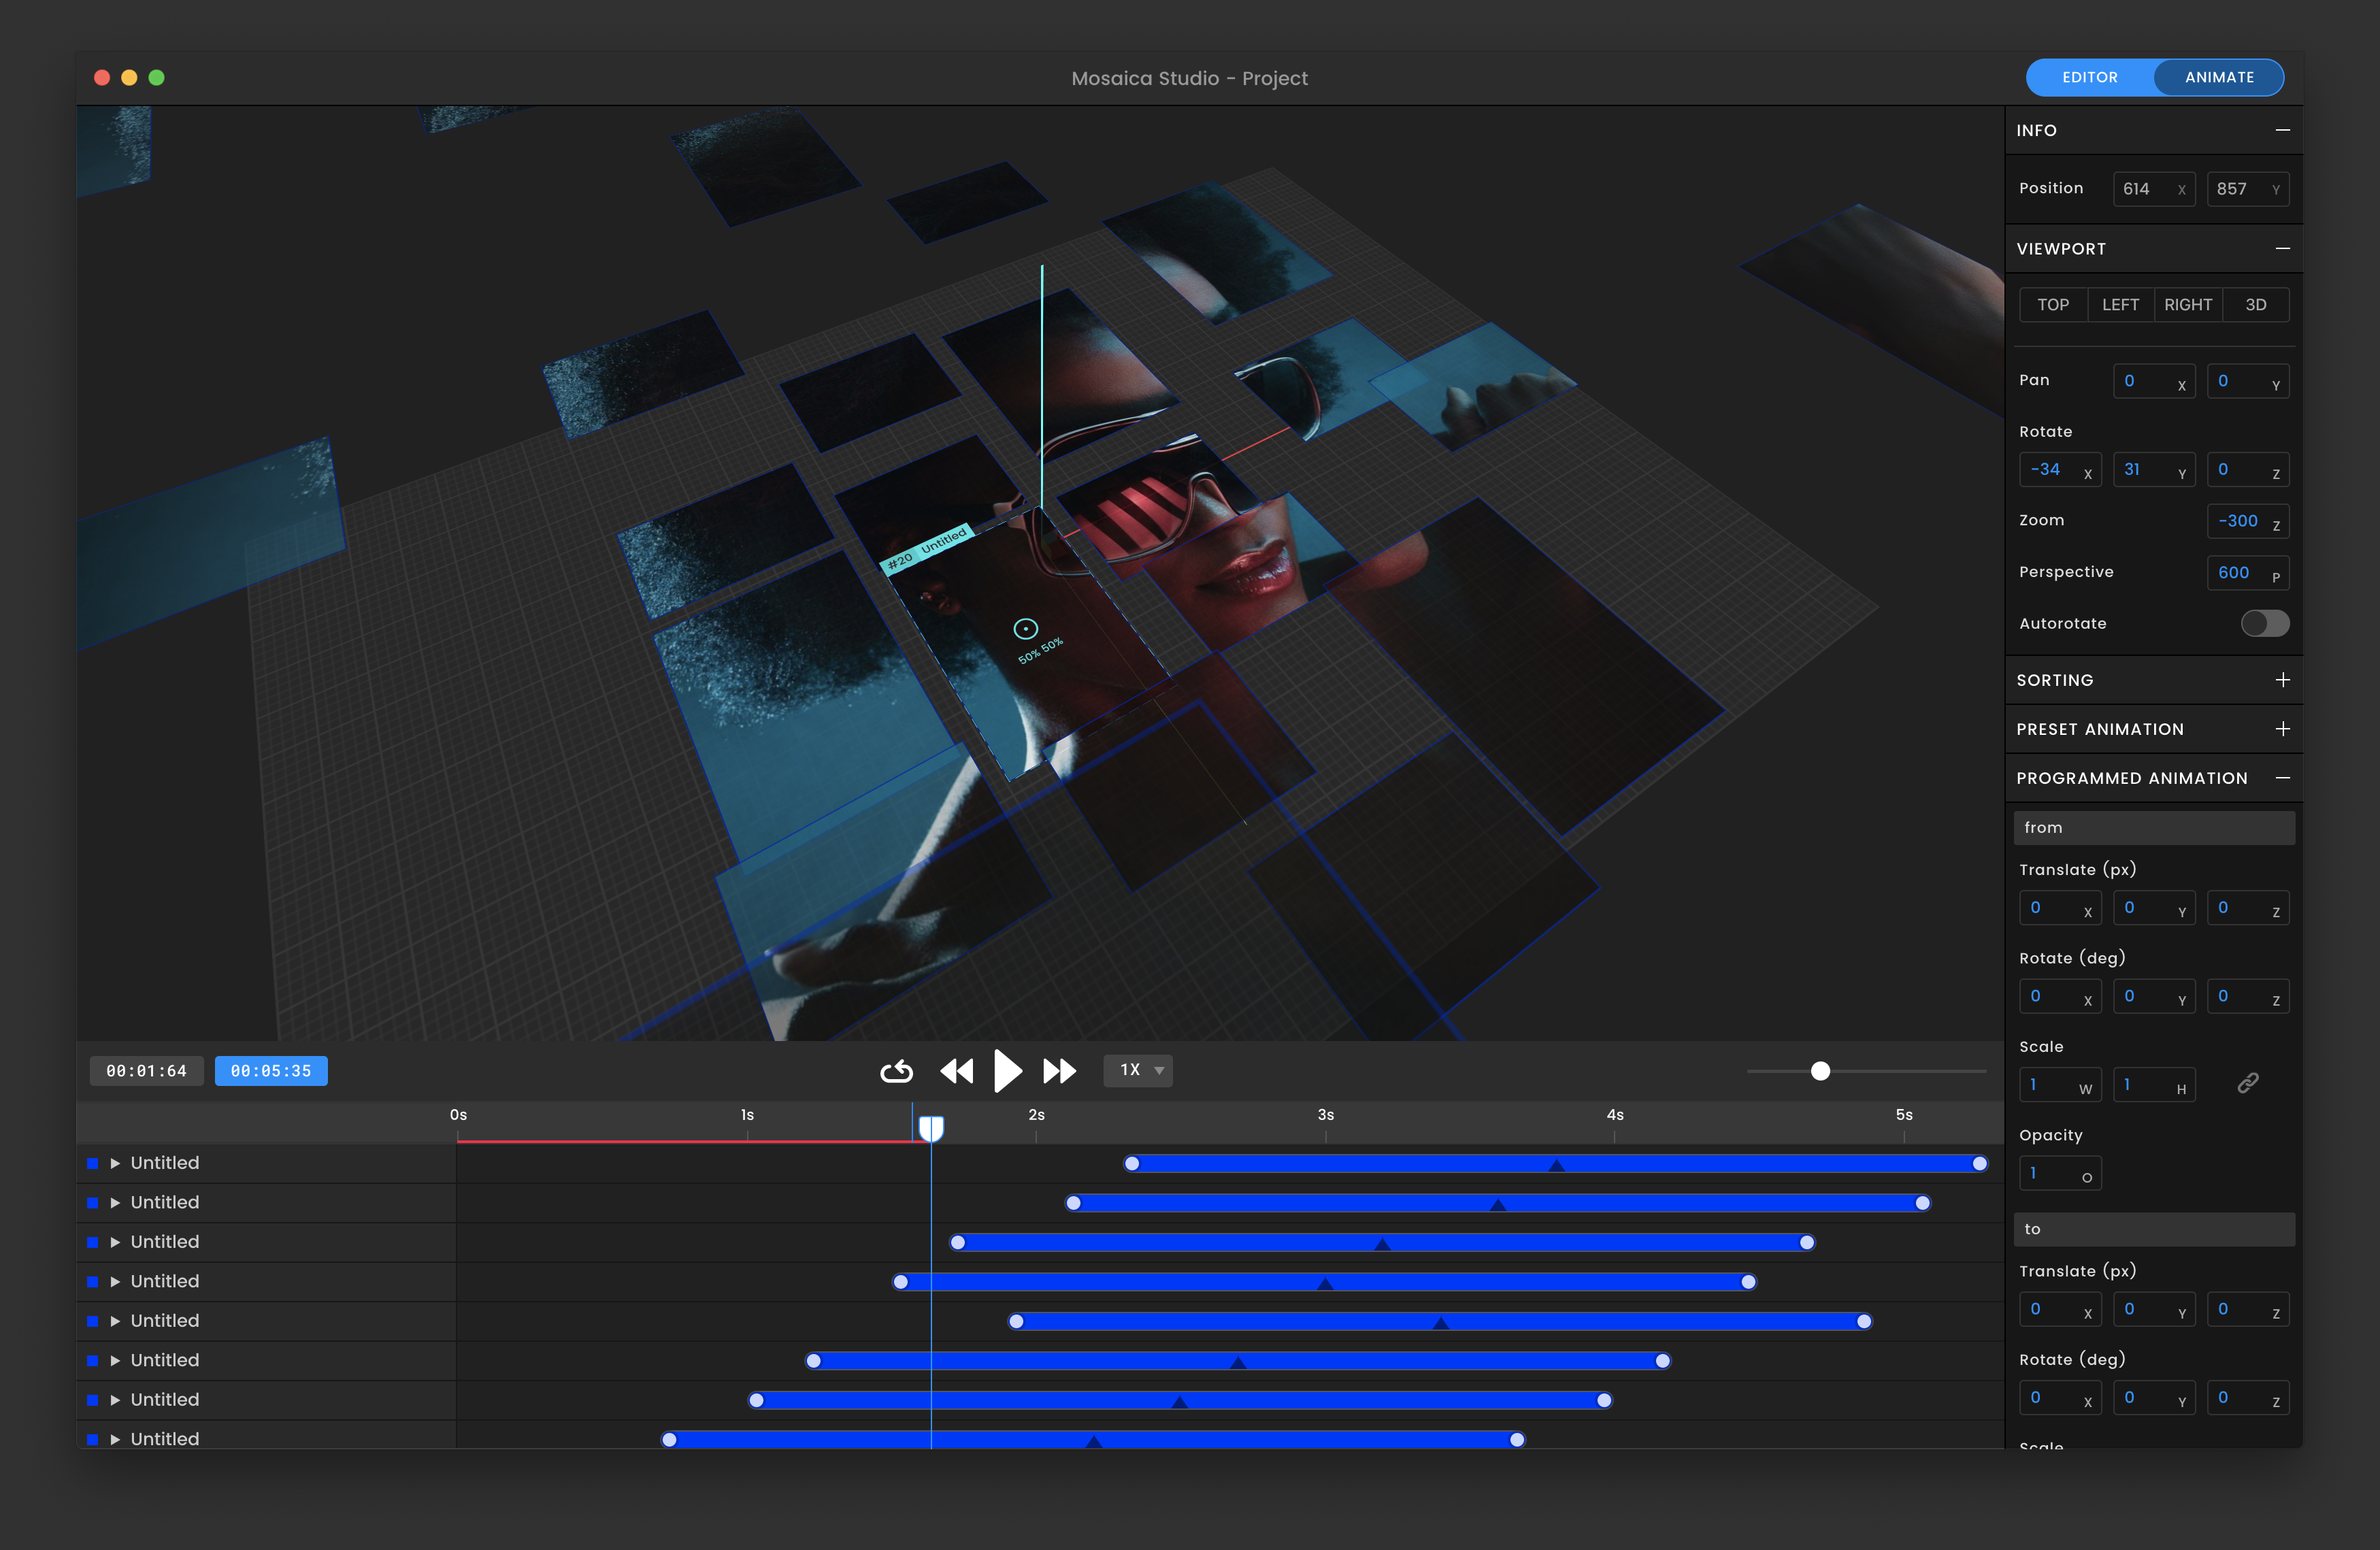The height and width of the screenshot is (1550, 2380).
Task: Toggle the Autorotate switch
Action: 2264,623
